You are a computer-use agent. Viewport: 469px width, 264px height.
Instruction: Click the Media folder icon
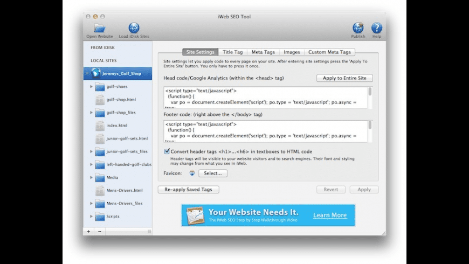100,178
